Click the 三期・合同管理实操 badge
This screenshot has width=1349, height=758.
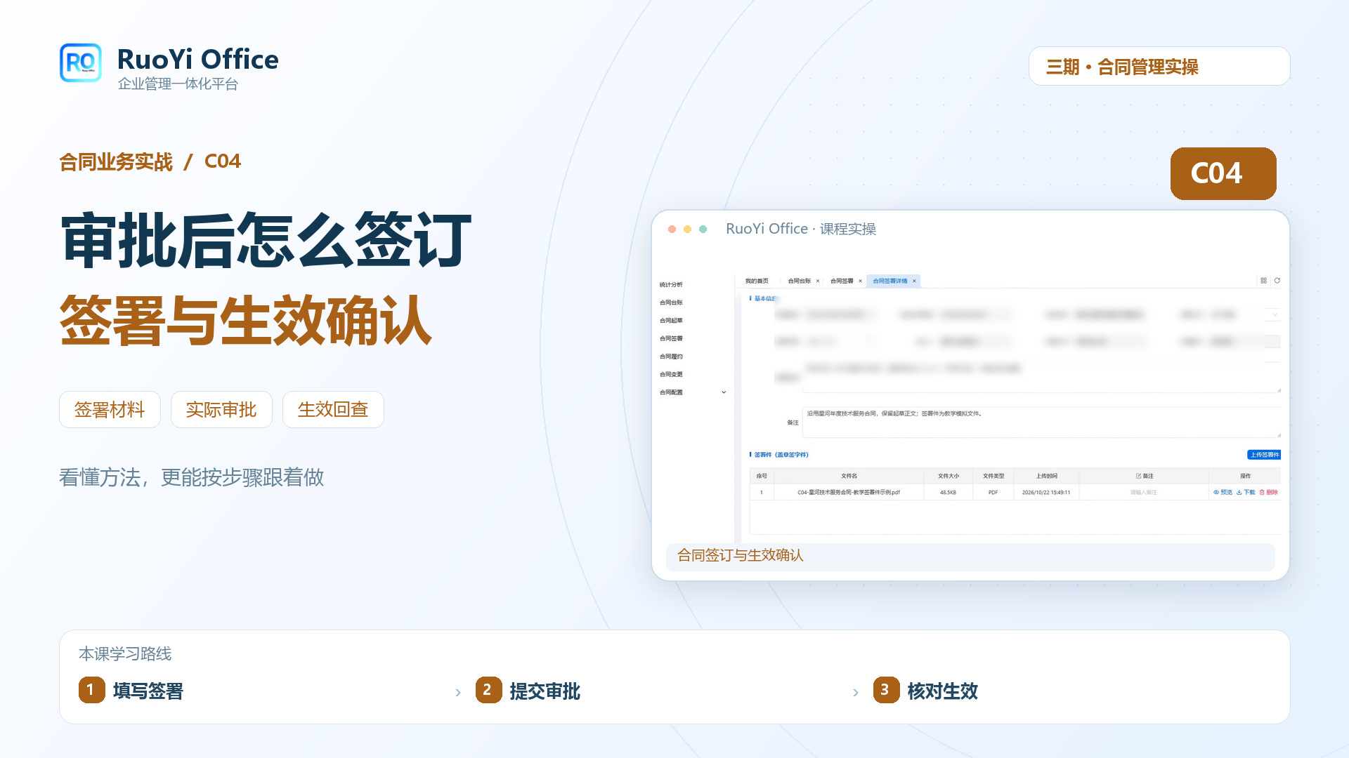(1159, 66)
